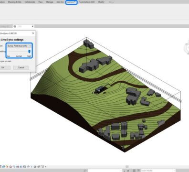Confirm LiveSync settings with OK
The height and width of the screenshot is (172, 189).
(x=4, y=67)
